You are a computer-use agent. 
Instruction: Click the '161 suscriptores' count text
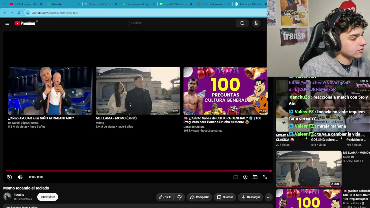tap(23, 199)
